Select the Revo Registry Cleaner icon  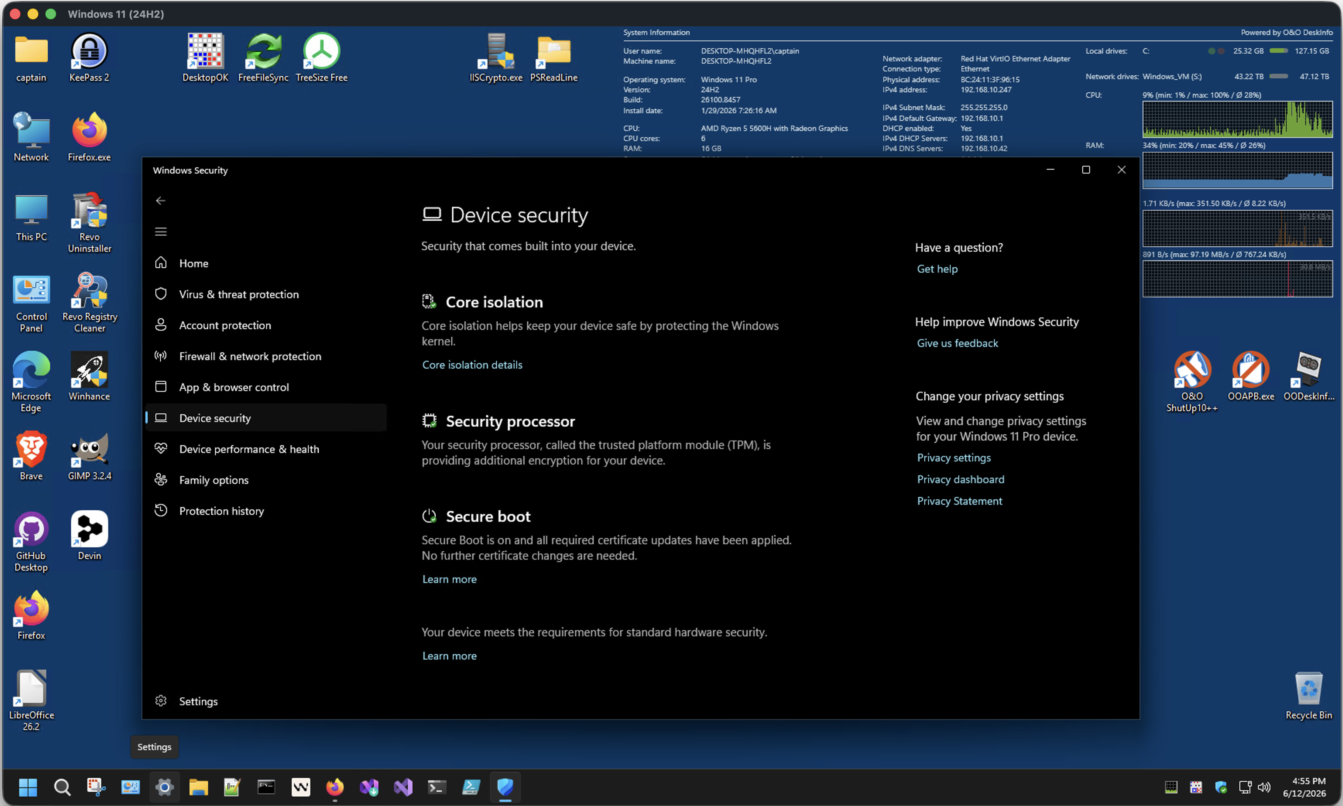[89, 303]
